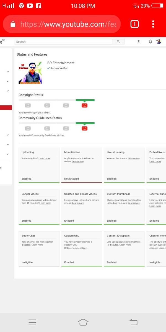166x332 pixels.
Task: Open Learn more in Unlisted and private videos card
Action: [78, 203]
